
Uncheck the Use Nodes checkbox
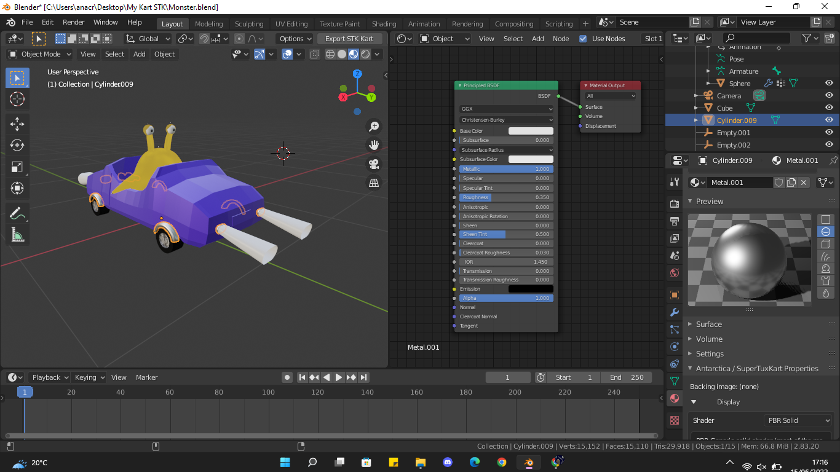(x=583, y=39)
